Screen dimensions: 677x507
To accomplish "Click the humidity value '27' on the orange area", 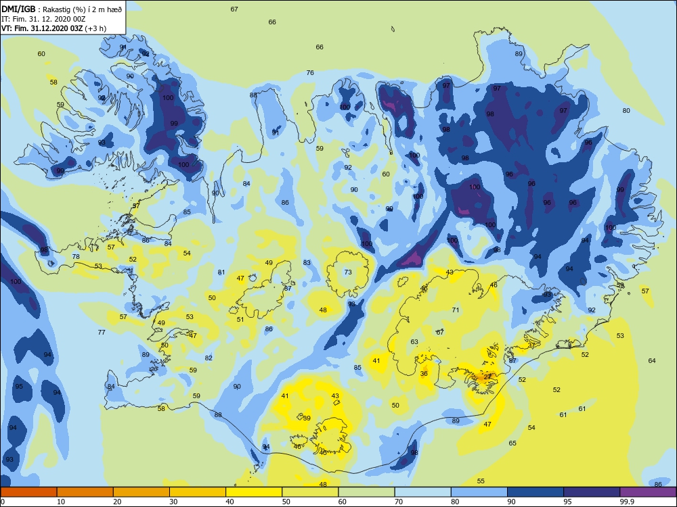I will (487, 377).
